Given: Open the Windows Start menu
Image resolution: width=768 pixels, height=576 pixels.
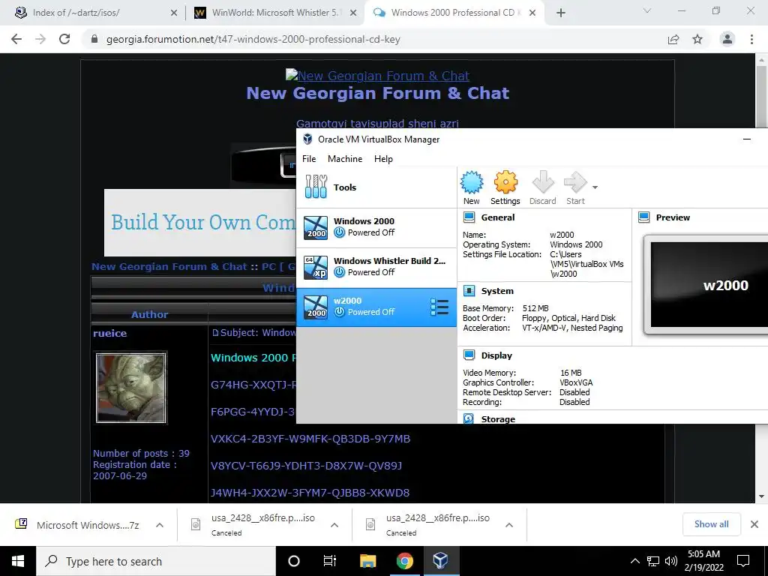Looking at the screenshot, I should [x=18, y=561].
